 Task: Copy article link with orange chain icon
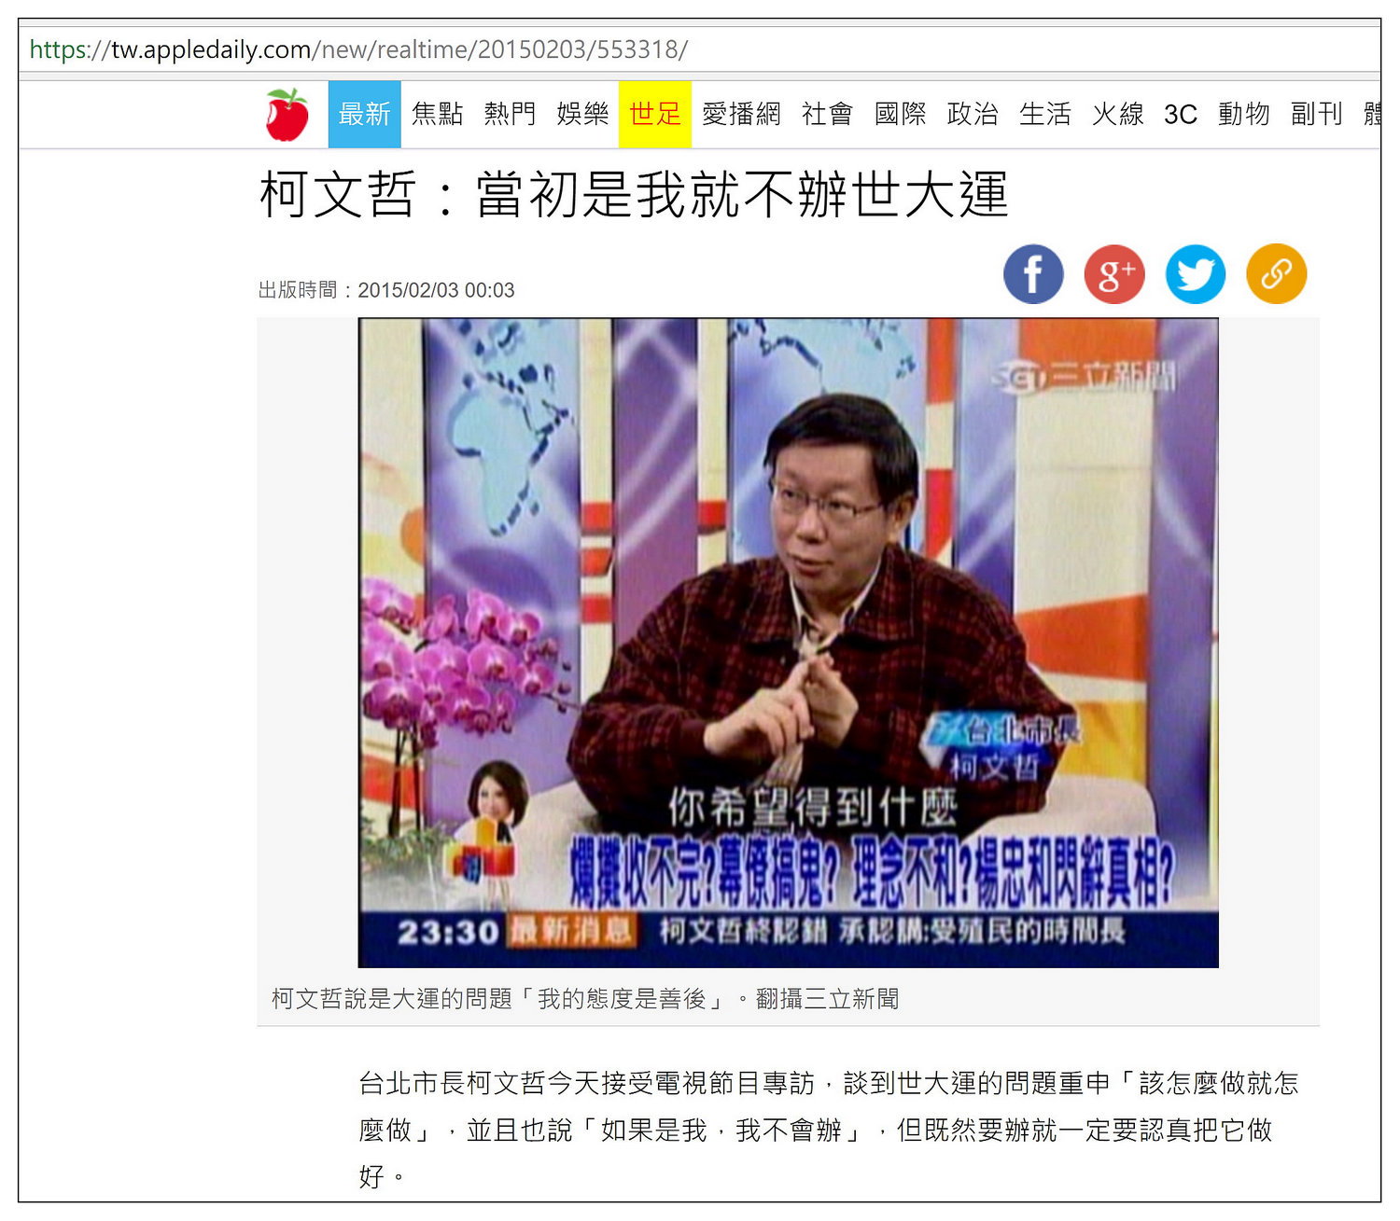(1277, 274)
